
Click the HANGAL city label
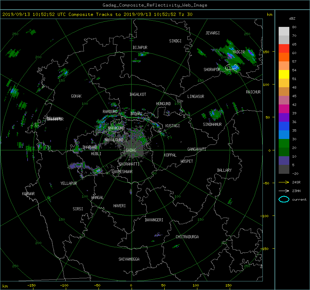[97, 198]
